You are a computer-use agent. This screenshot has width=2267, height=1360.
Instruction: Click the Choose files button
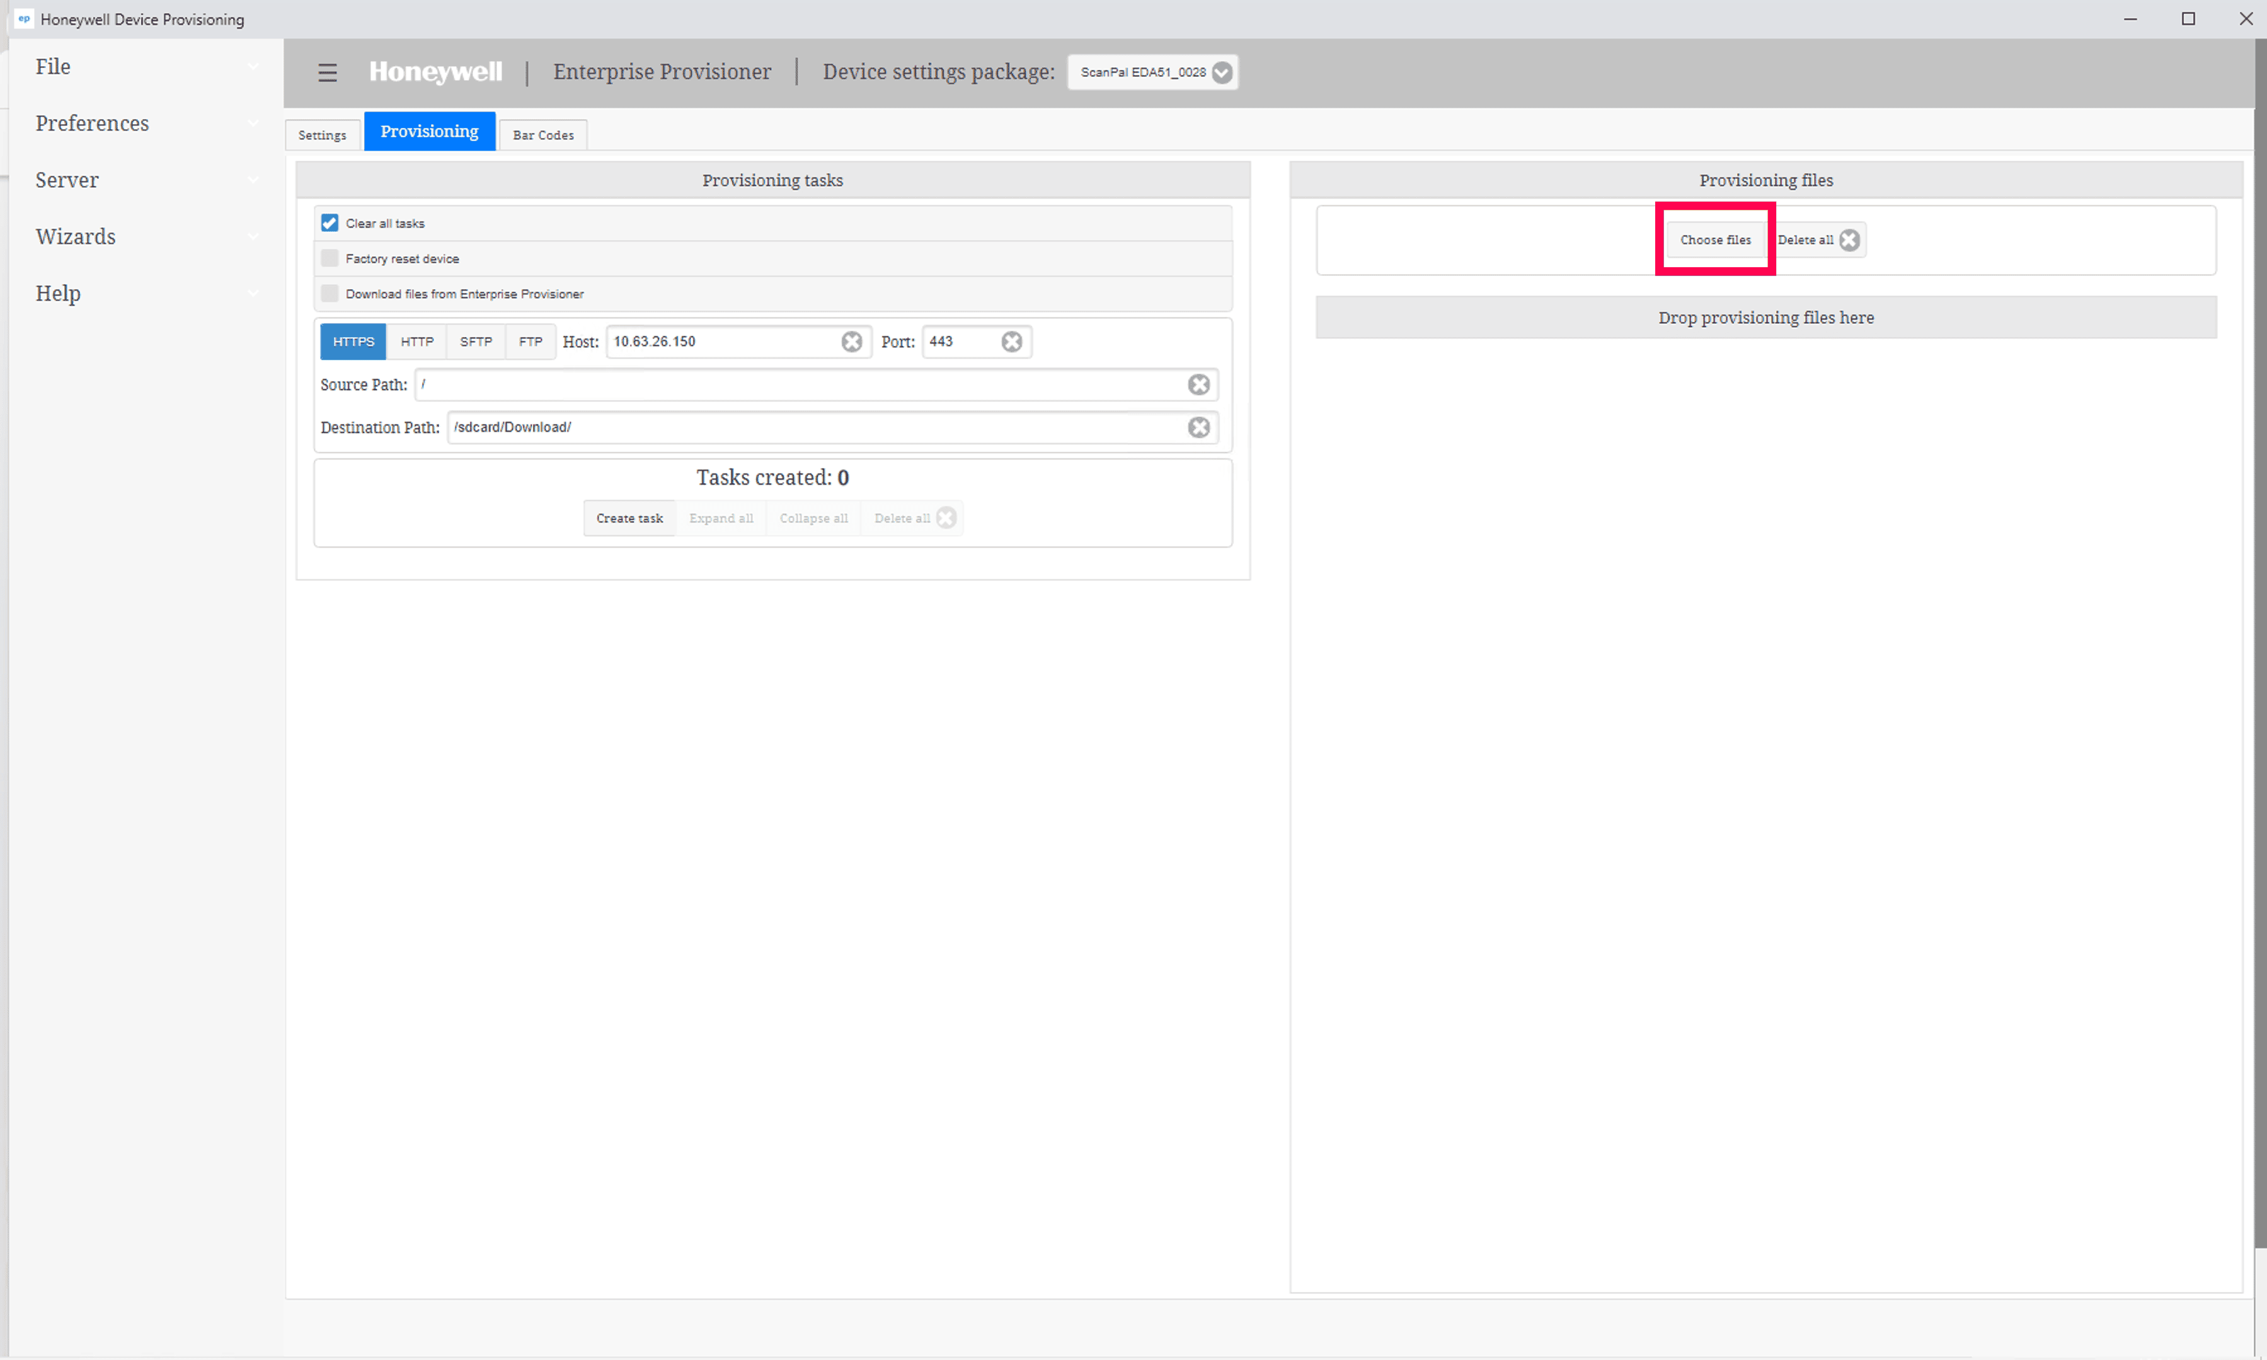pyautogui.click(x=1714, y=240)
